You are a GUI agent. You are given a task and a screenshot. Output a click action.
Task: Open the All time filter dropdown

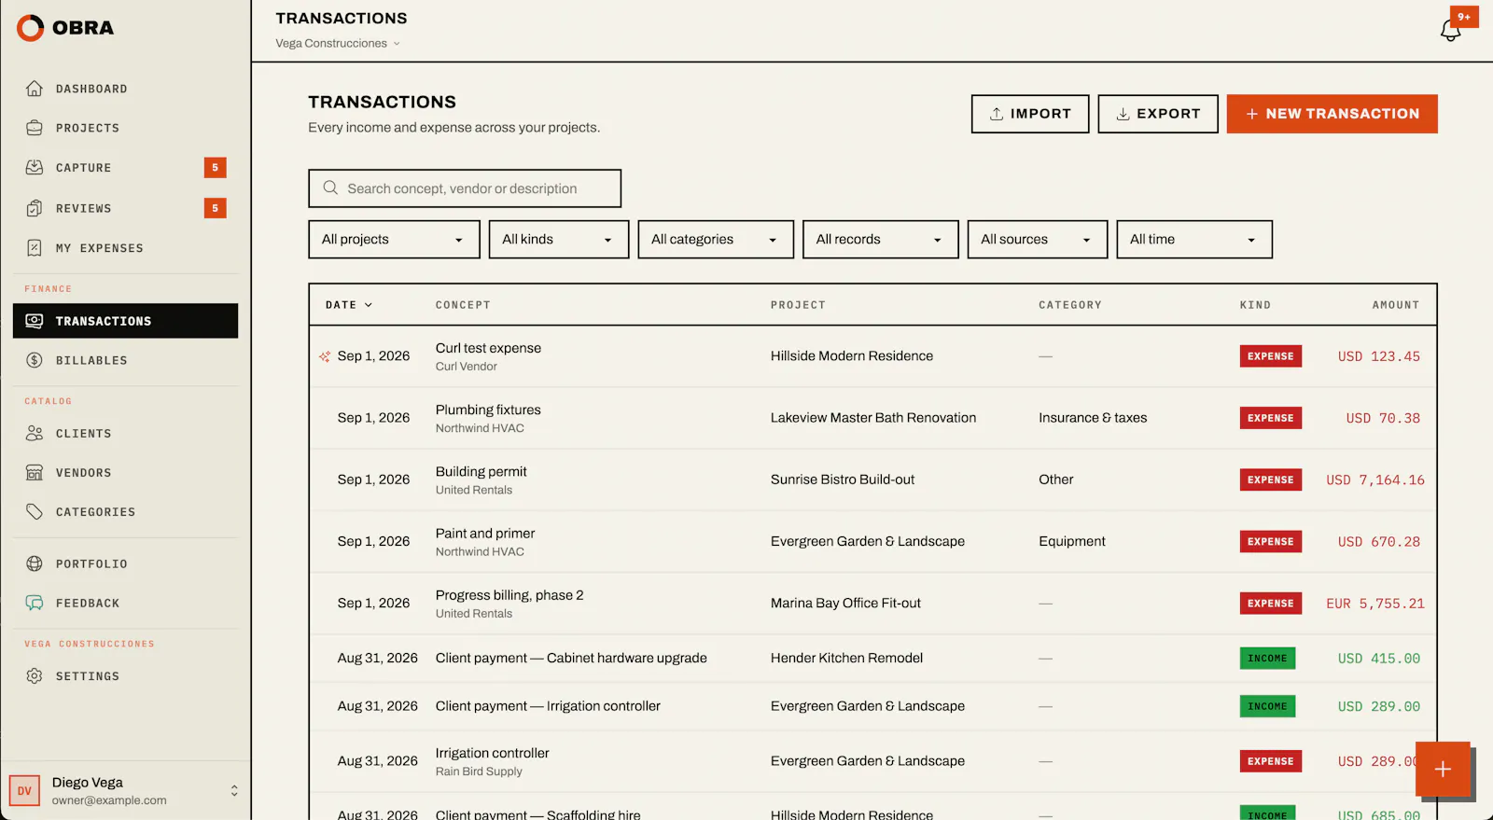(1194, 240)
